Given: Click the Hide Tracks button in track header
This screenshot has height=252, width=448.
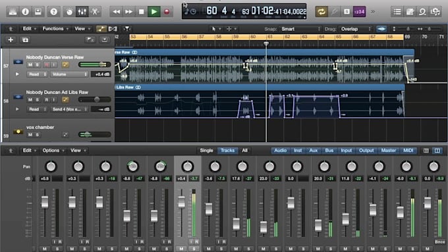Looking at the screenshot, I should tap(105, 39).
